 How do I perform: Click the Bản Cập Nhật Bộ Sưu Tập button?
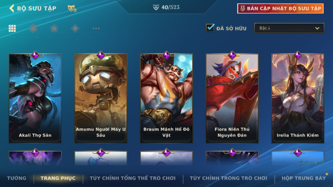(280, 8)
